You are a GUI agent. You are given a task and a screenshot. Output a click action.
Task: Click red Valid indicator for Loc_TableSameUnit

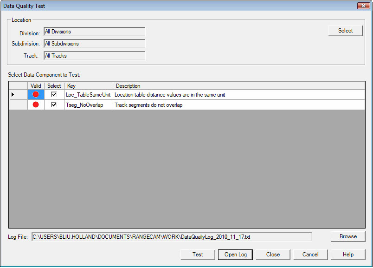click(x=36, y=95)
